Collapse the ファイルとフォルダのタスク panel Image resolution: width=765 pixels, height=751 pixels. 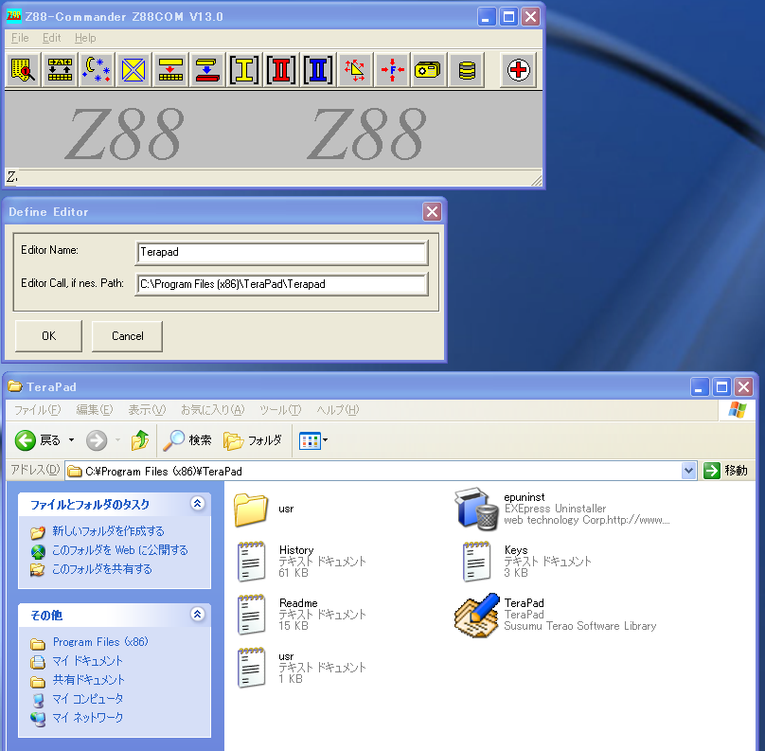pyautogui.click(x=198, y=503)
